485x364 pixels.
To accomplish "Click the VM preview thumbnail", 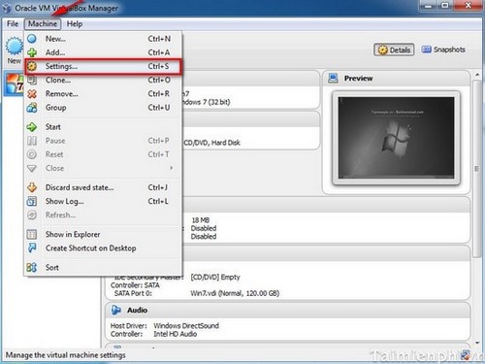I will [396, 138].
